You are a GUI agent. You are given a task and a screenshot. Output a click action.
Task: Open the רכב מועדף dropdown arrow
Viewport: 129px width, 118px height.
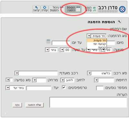17,73
